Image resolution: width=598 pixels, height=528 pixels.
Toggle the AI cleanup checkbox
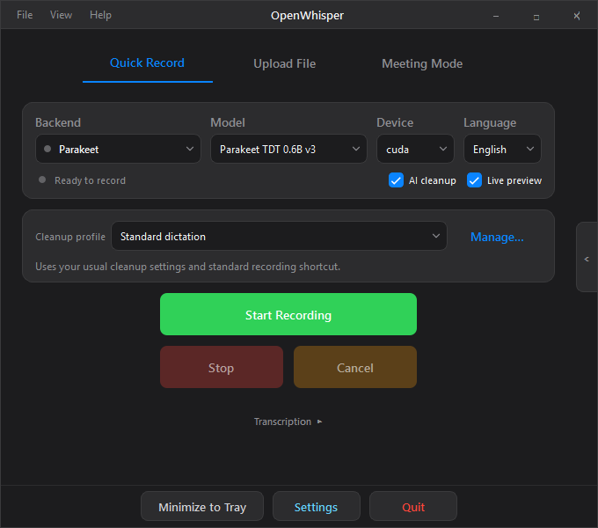(x=396, y=180)
